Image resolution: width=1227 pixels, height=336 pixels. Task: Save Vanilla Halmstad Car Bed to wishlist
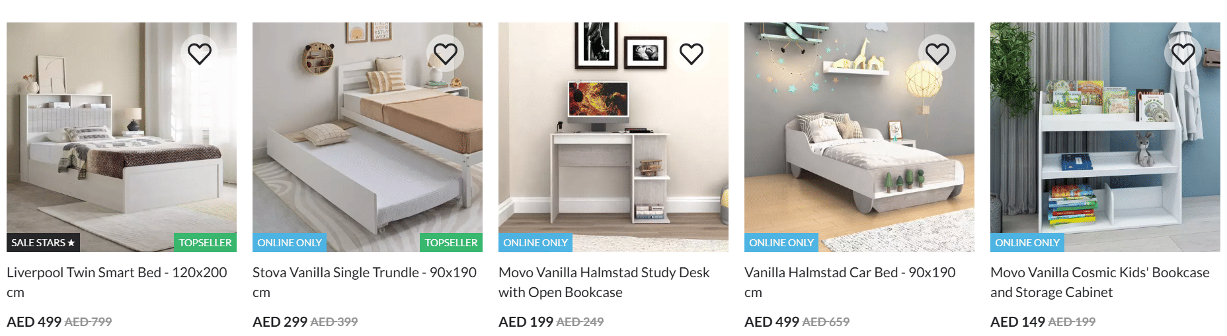[937, 53]
